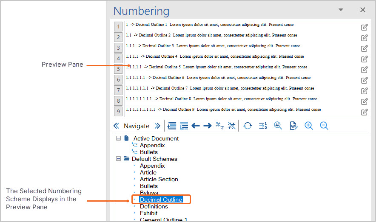Select Appendix under Active Document
This screenshot has width=376, height=222.
[x=152, y=145]
